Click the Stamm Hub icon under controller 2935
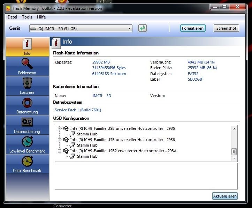 point(72,134)
